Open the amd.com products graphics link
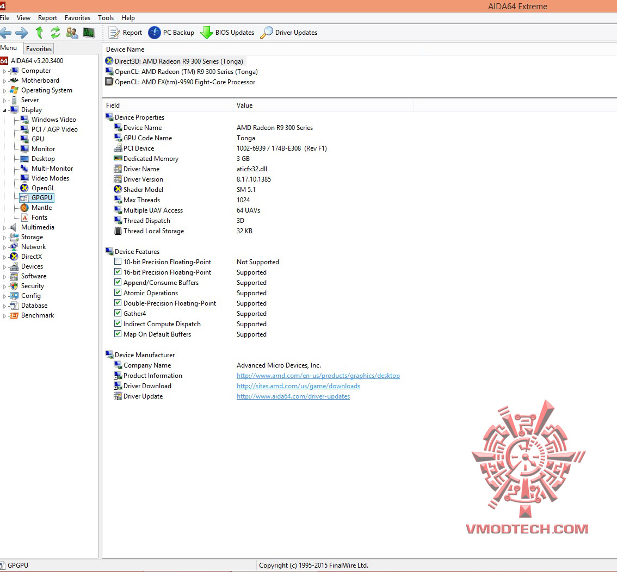 click(318, 375)
